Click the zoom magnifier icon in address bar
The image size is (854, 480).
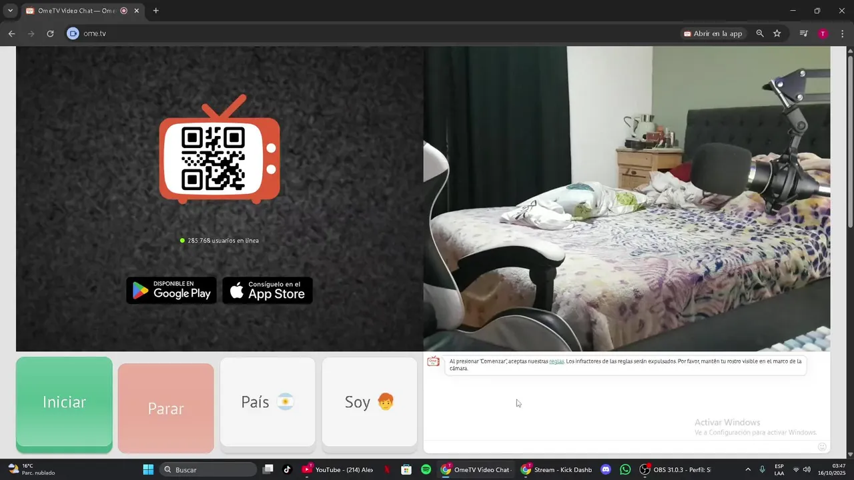(760, 33)
